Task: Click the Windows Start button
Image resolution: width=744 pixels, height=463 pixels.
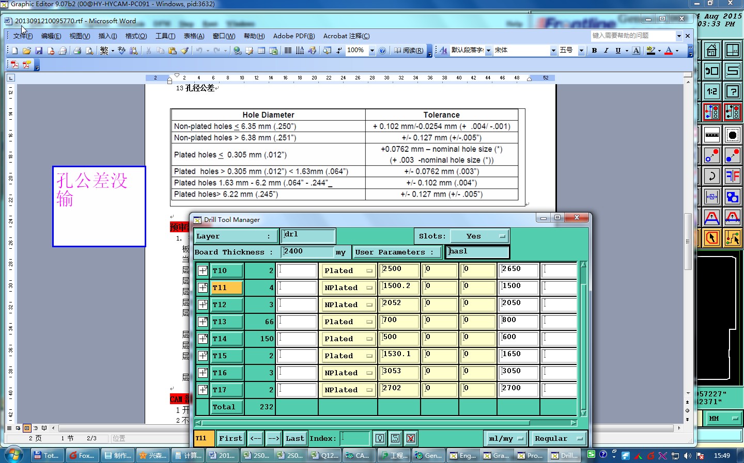Action: click(x=13, y=455)
